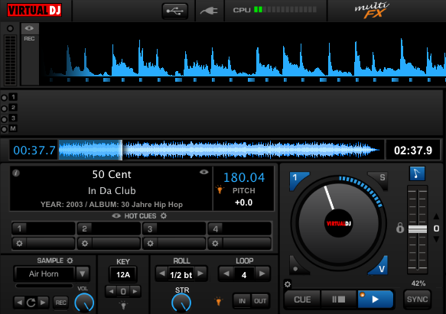
Task: Select radio button for row 1
Action: click(5, 98)
